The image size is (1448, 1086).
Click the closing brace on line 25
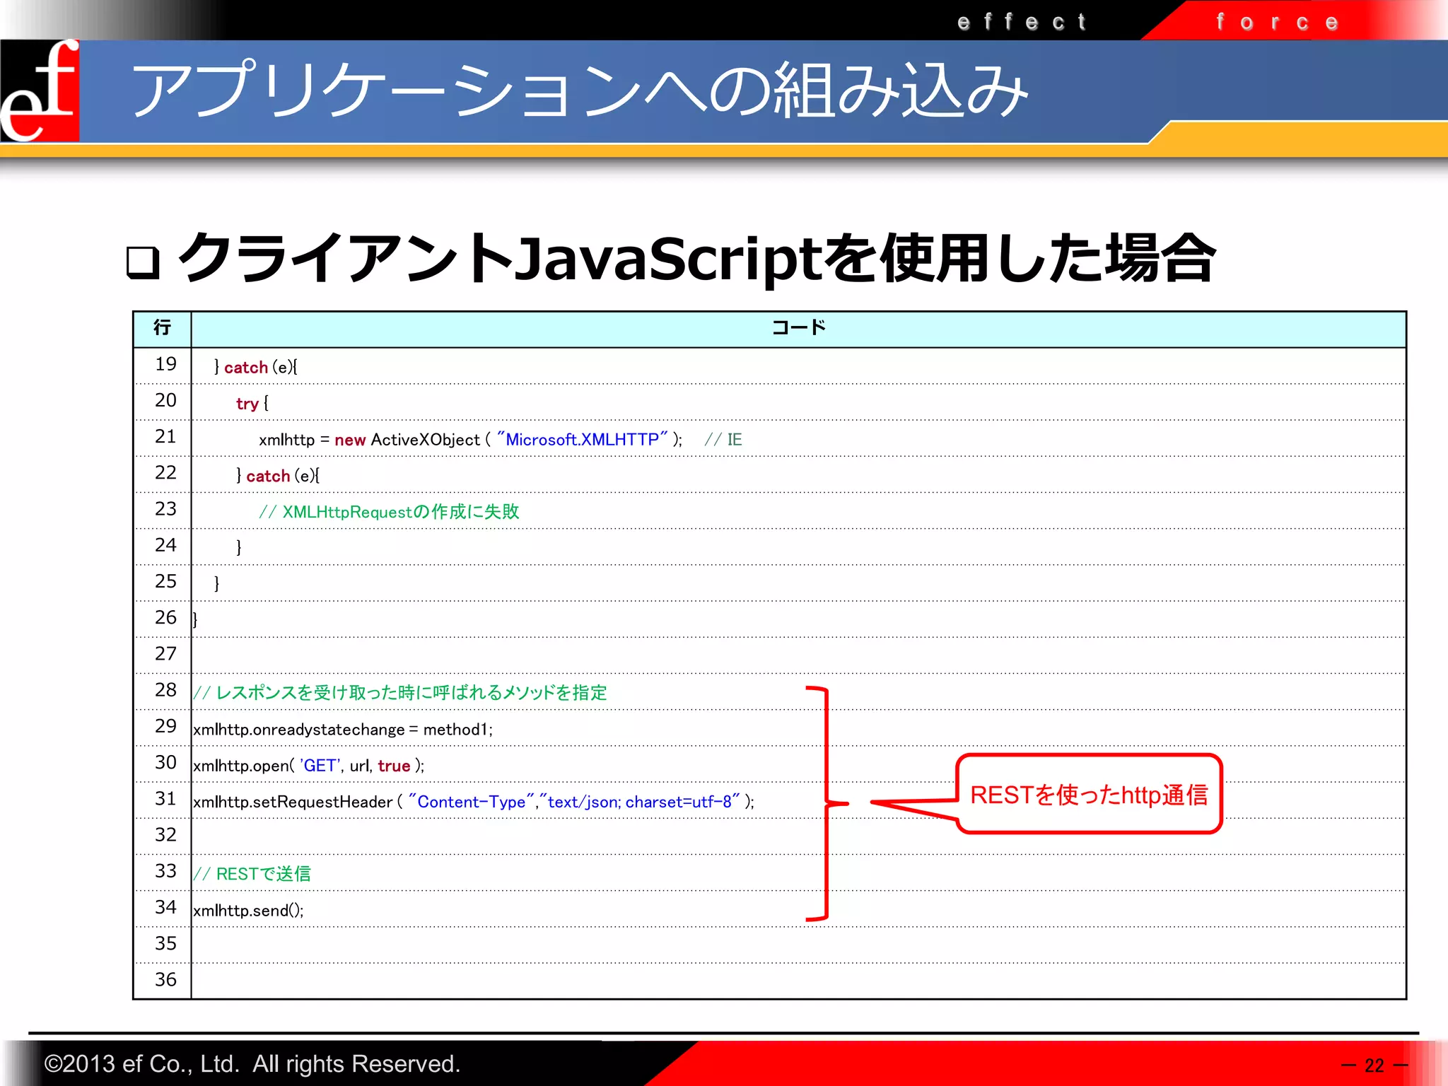pos(217,583)
